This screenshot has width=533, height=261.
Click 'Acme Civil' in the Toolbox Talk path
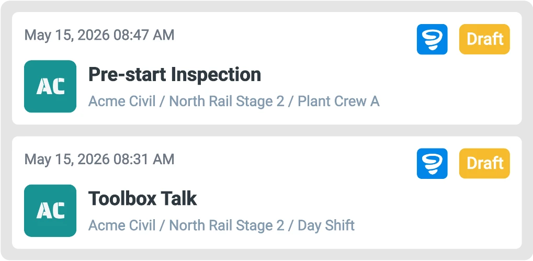pos(122,225)
